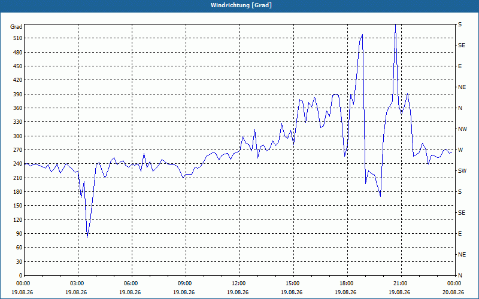Select the 240 y-axis tick label

point(18,164)
